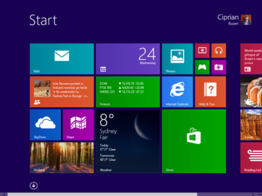The width and height of the screenshot is (262, 196).
Task: Open the Photos tile
Action: (x=177, y=59)
